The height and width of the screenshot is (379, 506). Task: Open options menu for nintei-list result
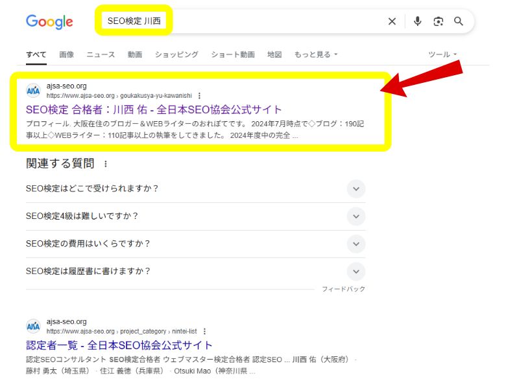coord(204,331)
